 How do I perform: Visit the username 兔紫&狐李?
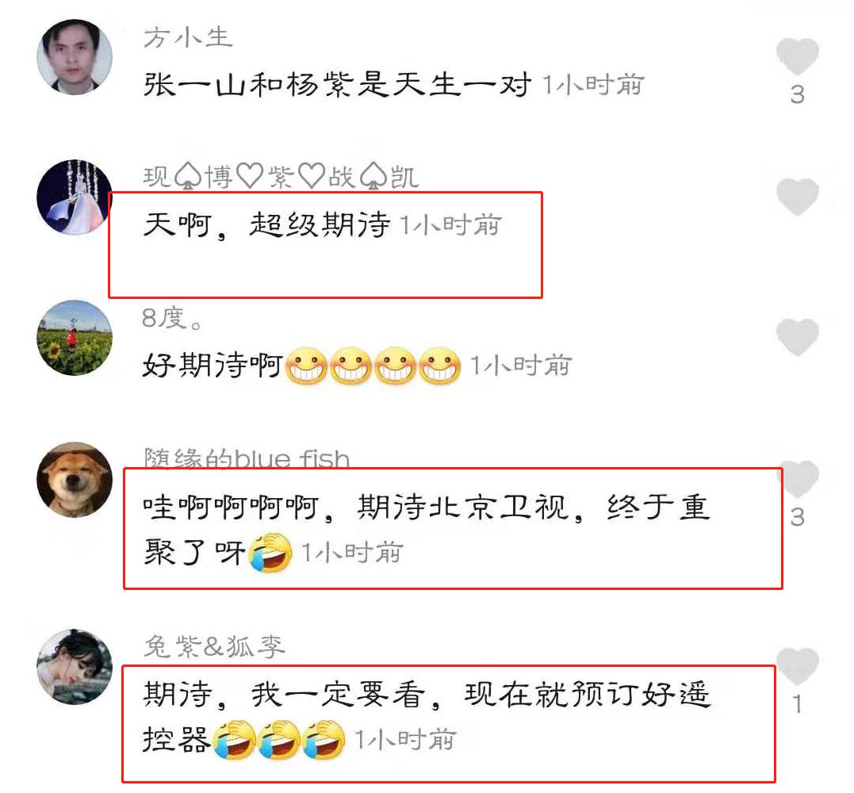pyautogui.click(x=214, y=646)
